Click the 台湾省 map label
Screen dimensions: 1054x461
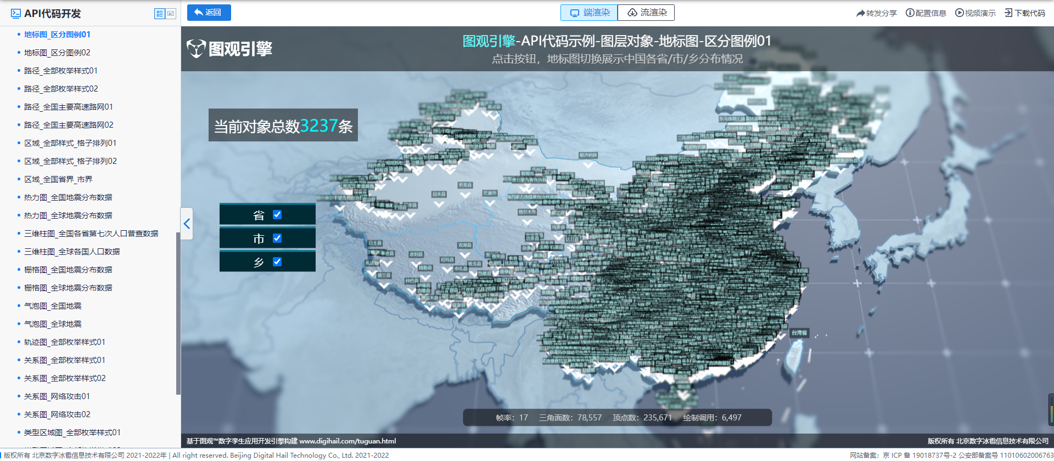[x=799, y=333]
